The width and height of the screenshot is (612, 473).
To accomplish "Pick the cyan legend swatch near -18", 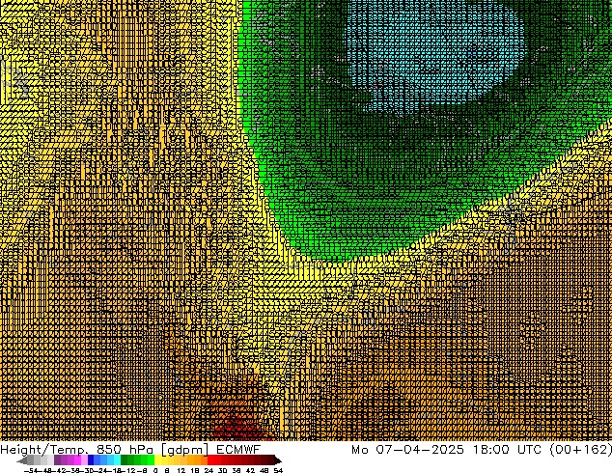I will coord(117,460).
